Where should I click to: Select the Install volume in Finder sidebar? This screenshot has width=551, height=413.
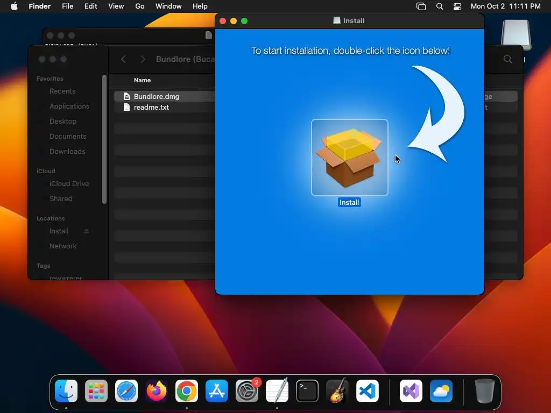click(x=59, y=231)
